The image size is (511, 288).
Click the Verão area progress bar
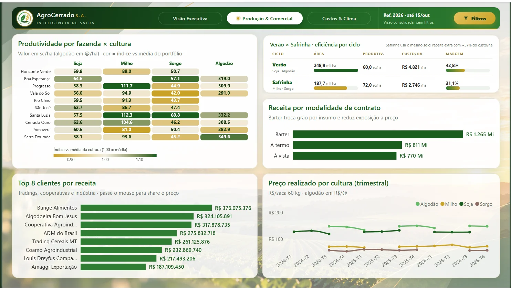tap(336, 71)
